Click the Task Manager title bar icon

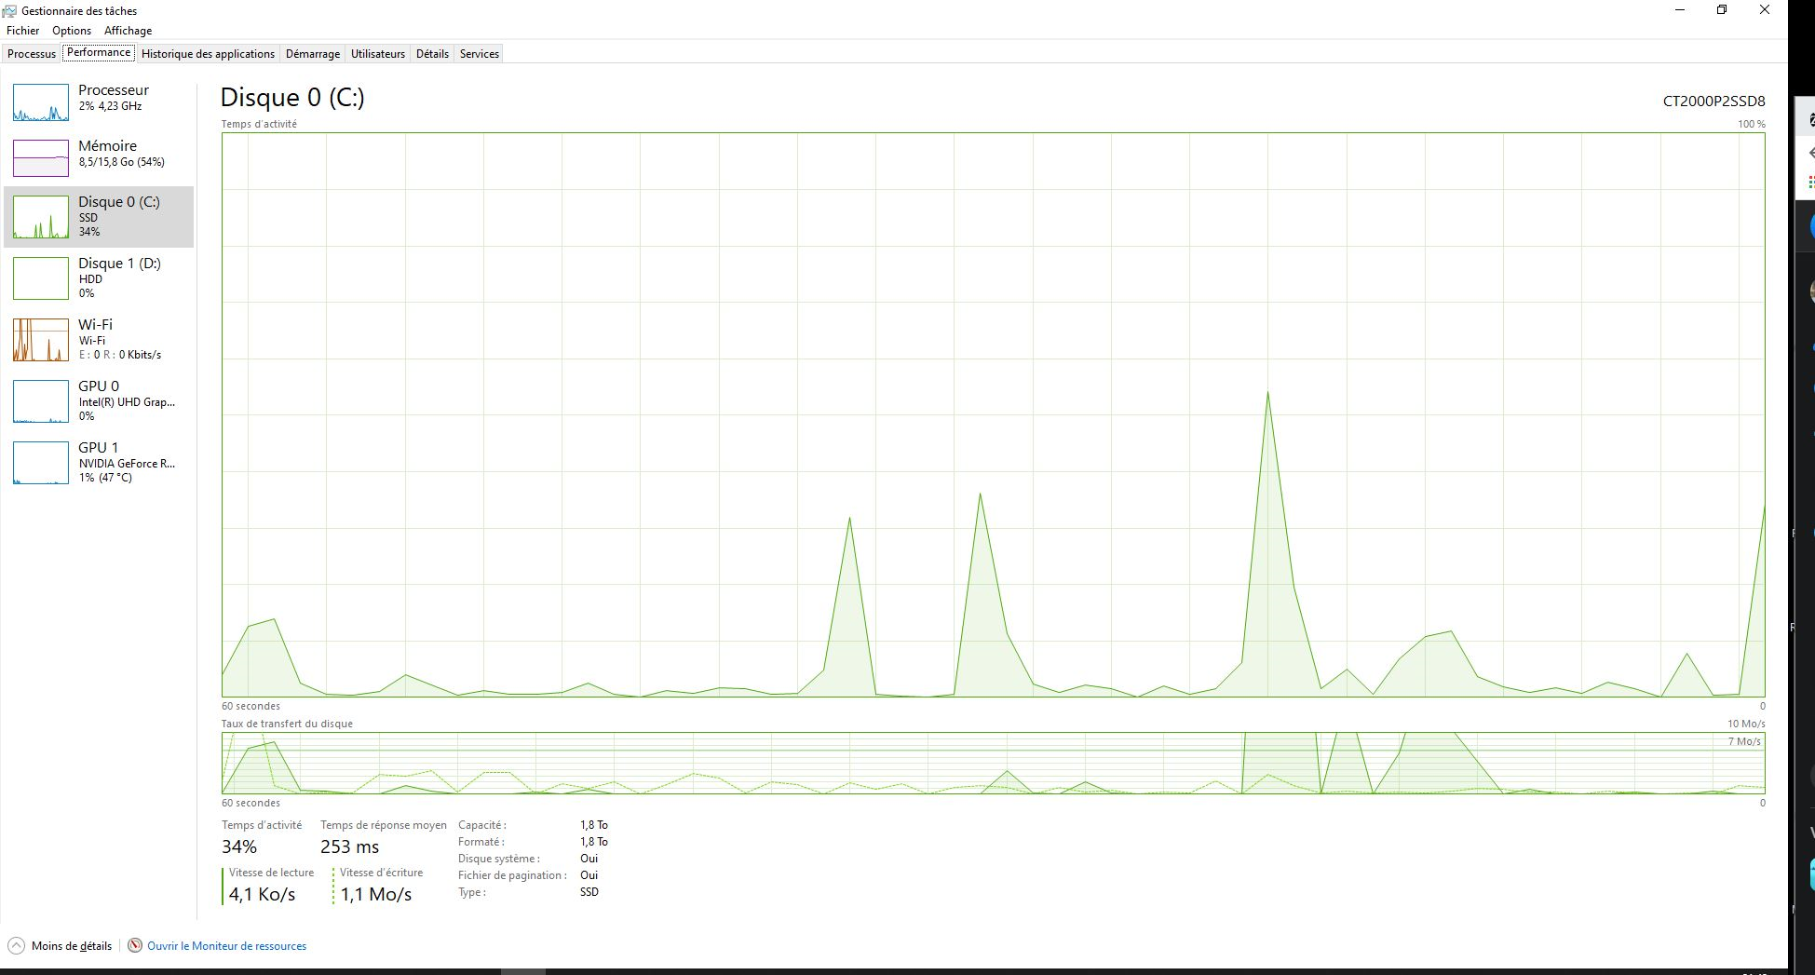click(10, 11)
